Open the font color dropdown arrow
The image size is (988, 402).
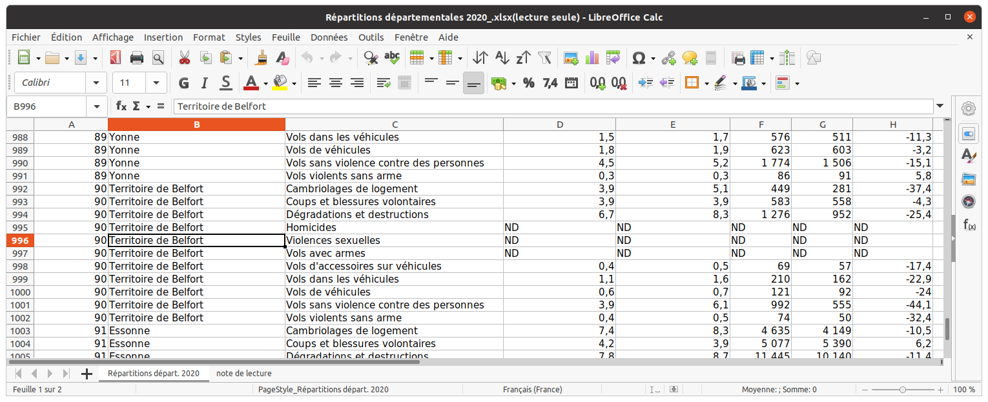tap(265, 83)
